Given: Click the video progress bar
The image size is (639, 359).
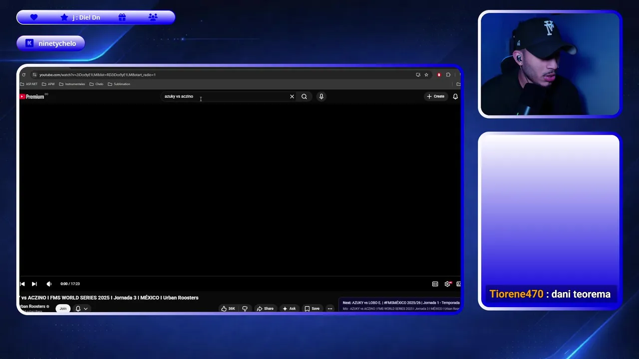Looking at the screenshot, I should [240, 276].
